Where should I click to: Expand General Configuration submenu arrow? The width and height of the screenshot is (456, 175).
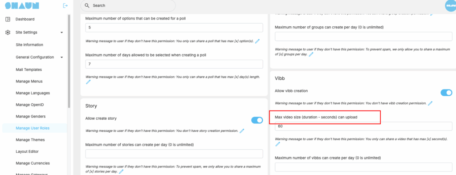pos(61,57)
